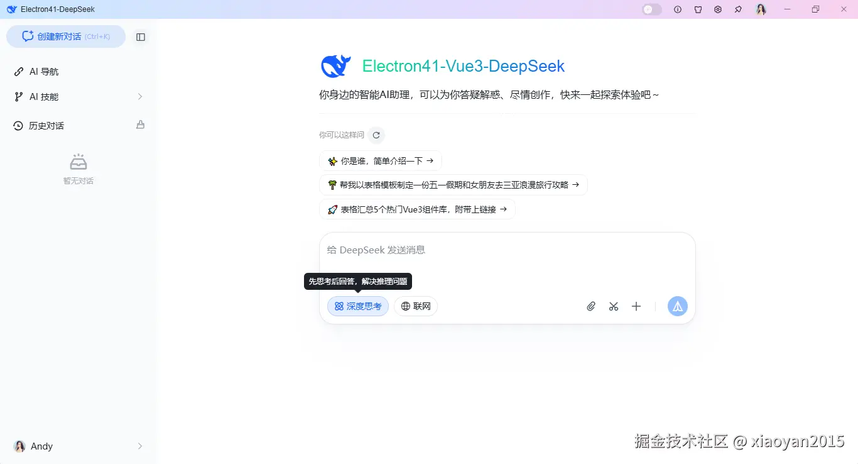Open app info via the info icon
858x464 pixels.
[677, 9]
